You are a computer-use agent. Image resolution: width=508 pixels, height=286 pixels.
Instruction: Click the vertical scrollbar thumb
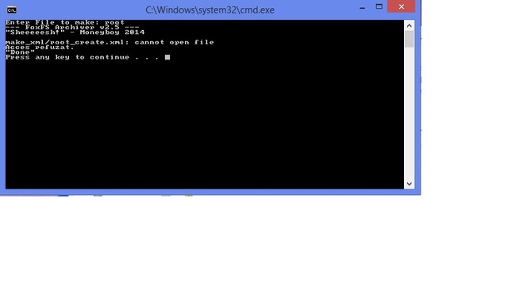[x=409, y=39]
